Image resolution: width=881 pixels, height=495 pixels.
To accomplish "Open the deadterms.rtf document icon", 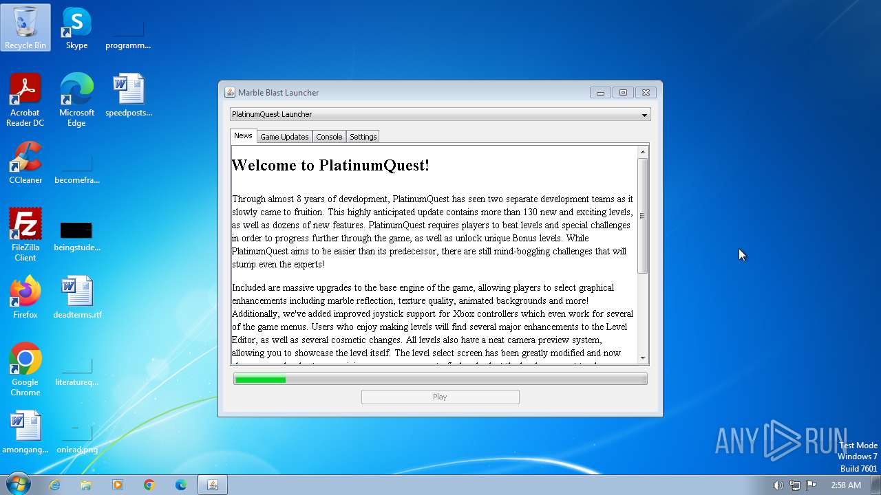I will (77, 297).
